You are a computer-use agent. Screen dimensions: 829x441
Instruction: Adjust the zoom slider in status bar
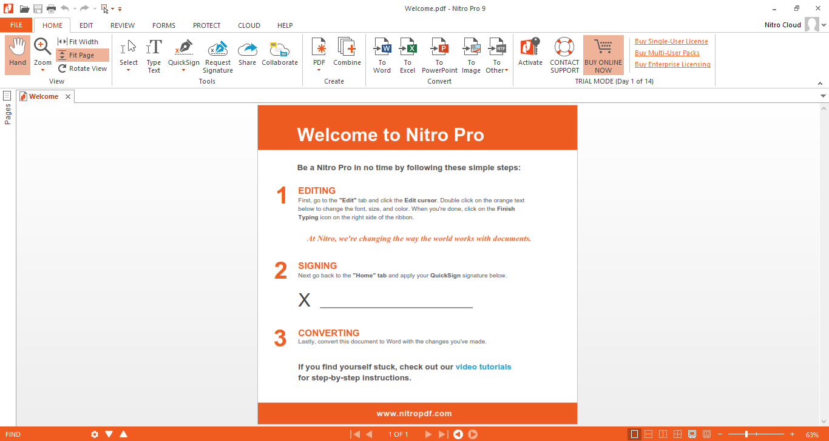click(746, 434)
